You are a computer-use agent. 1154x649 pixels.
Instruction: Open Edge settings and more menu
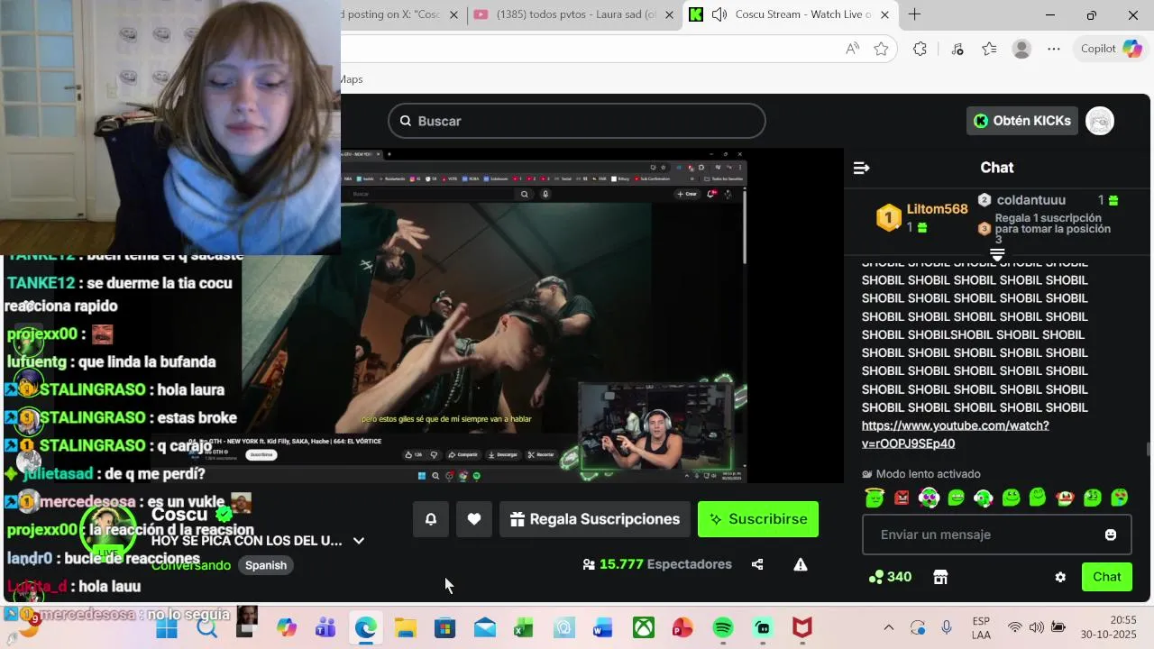[1054, 49]
